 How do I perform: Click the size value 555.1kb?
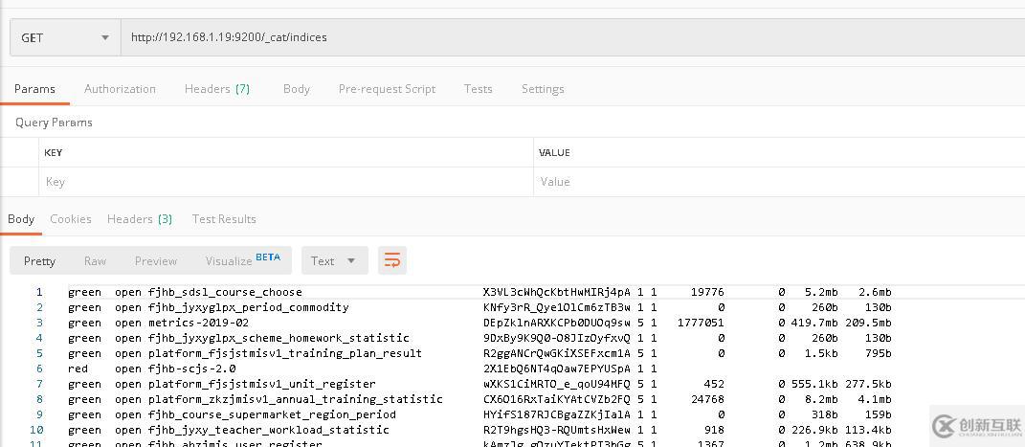[813, 384]
